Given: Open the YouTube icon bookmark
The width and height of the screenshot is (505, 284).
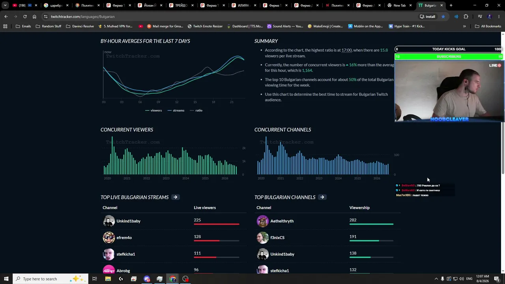Looking at the screenshot, I should [141, 26].
